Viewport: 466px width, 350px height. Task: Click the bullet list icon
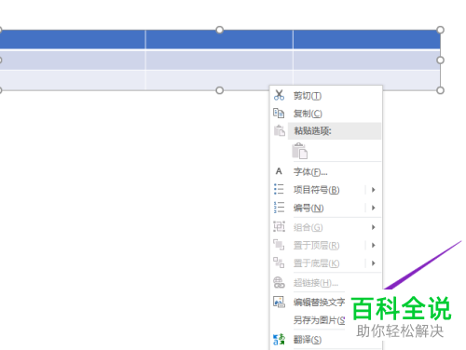[x=279, y=189]
